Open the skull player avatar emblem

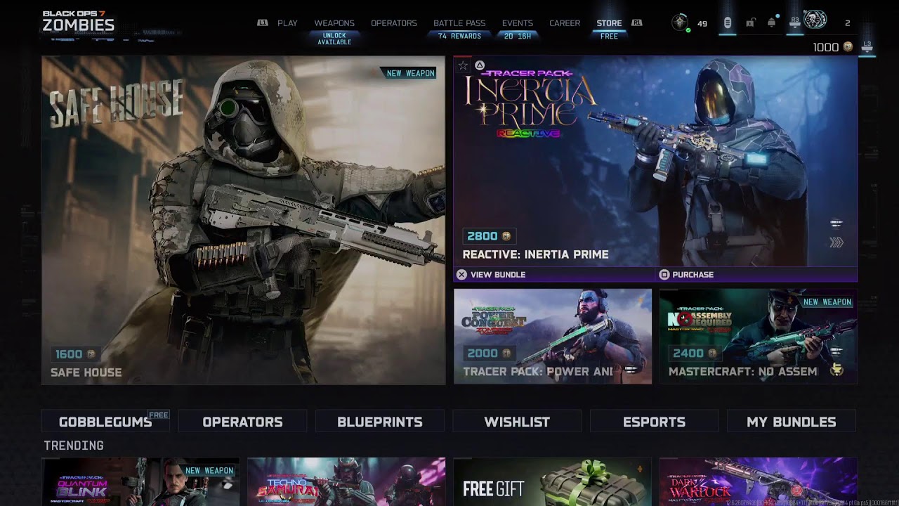coord(815,20)
